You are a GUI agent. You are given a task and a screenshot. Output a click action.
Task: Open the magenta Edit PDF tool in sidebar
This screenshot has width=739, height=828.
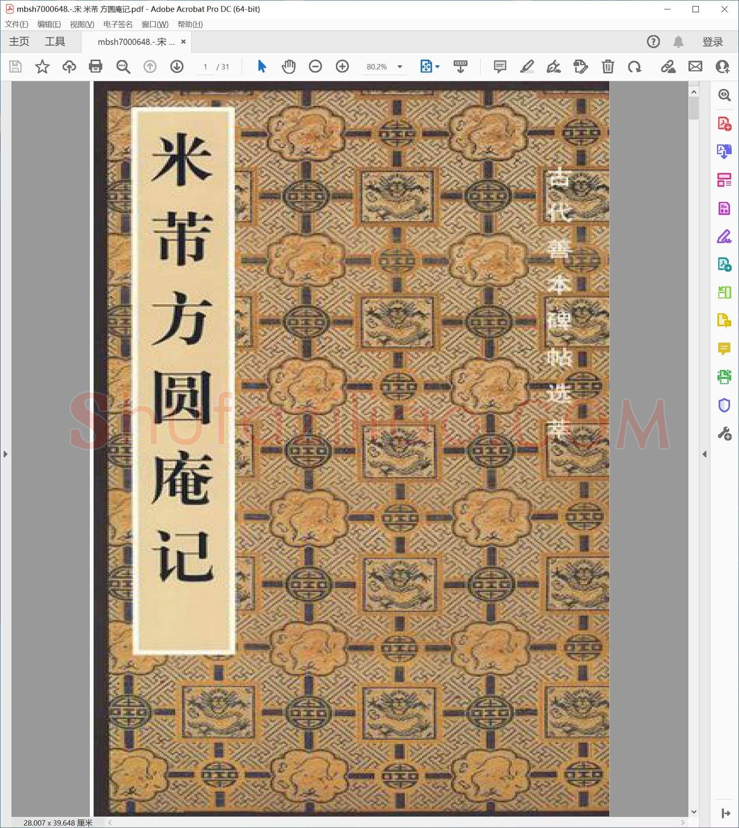tap(724, 208)
